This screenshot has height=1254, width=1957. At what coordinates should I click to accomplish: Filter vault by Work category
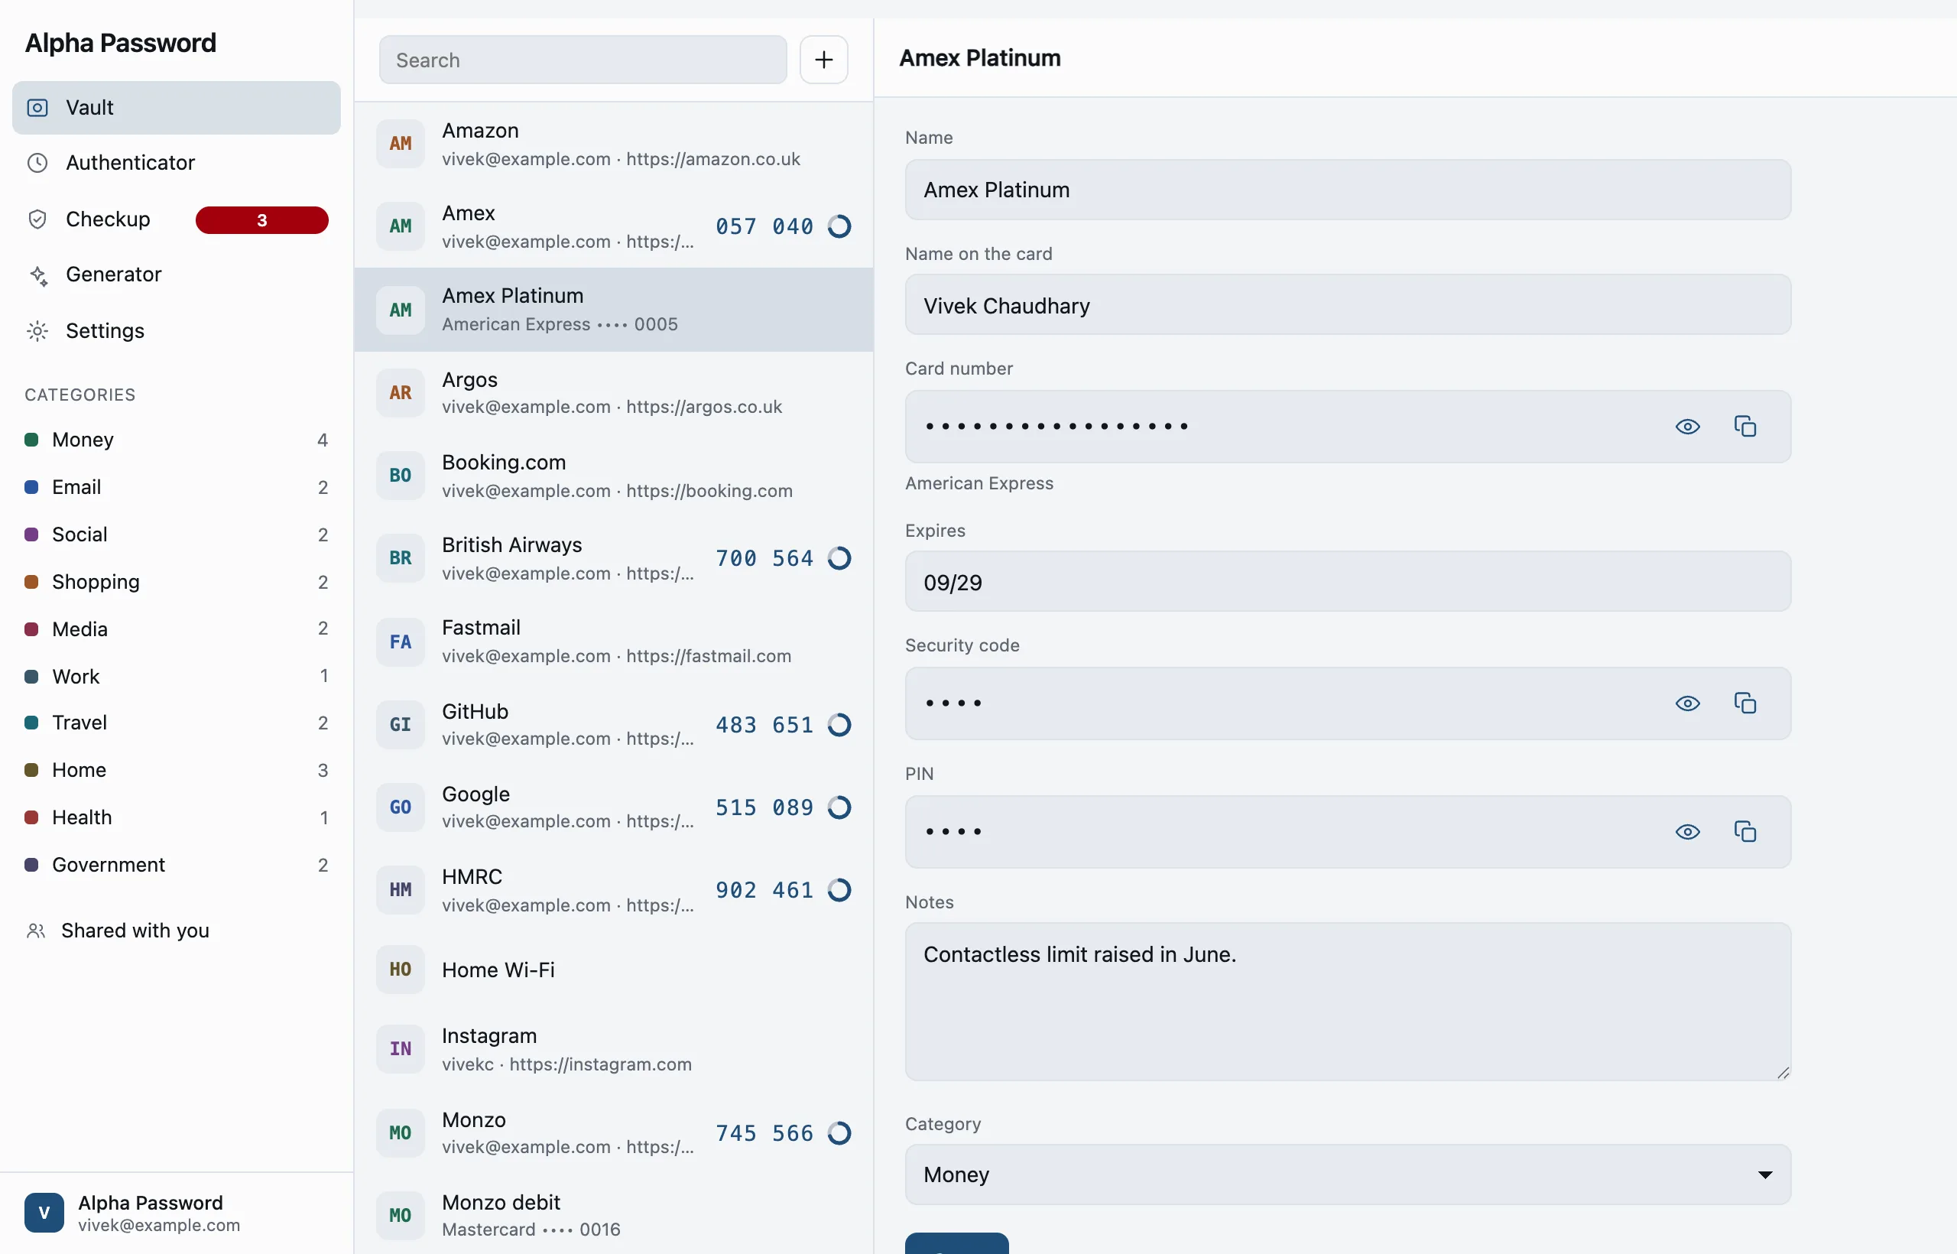pyautogui.click(x=176, y=676)
